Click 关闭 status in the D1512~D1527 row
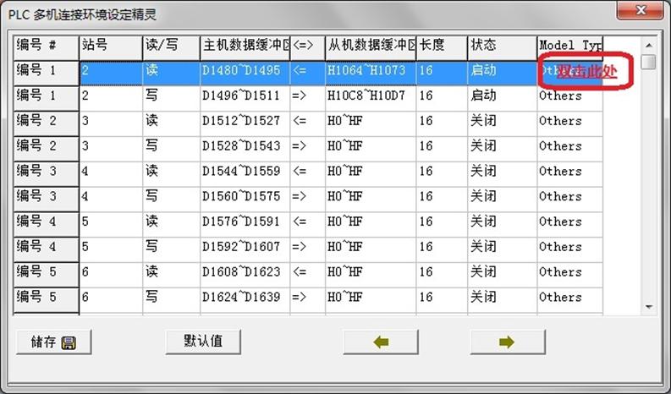 click(x=502, y=124)
